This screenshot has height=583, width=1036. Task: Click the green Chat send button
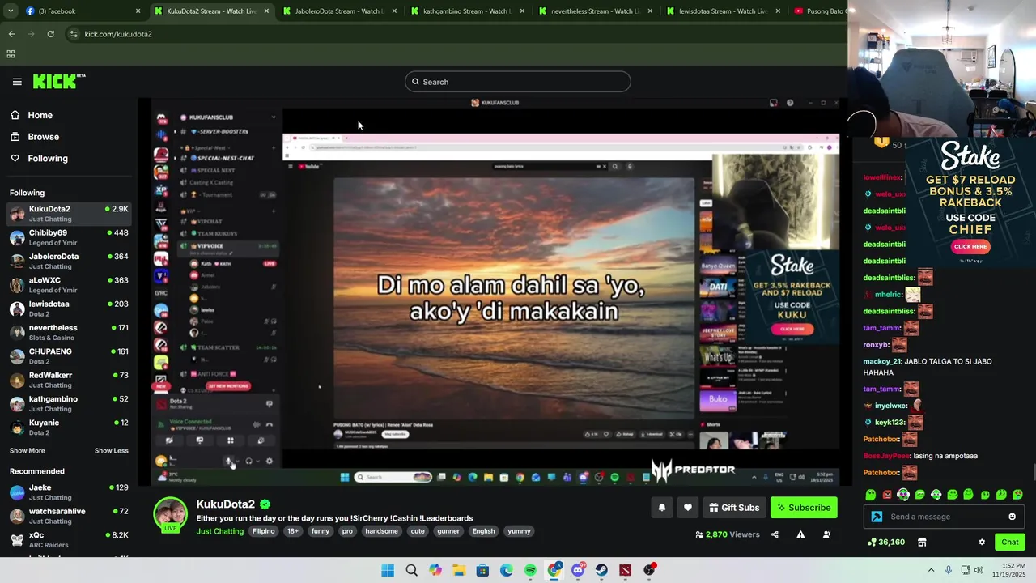tap(1010, 542)
